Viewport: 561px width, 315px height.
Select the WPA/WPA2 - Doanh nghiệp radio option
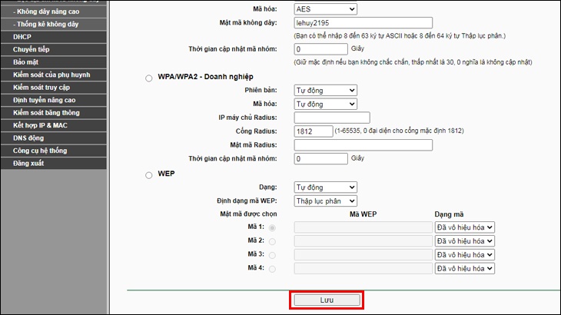(x=149, y=78)
